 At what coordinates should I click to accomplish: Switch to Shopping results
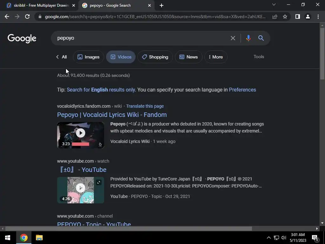[155, 57]
